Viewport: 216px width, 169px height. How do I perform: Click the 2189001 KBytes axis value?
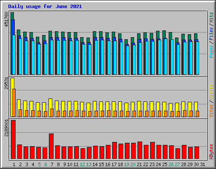[x=6, y=128]
